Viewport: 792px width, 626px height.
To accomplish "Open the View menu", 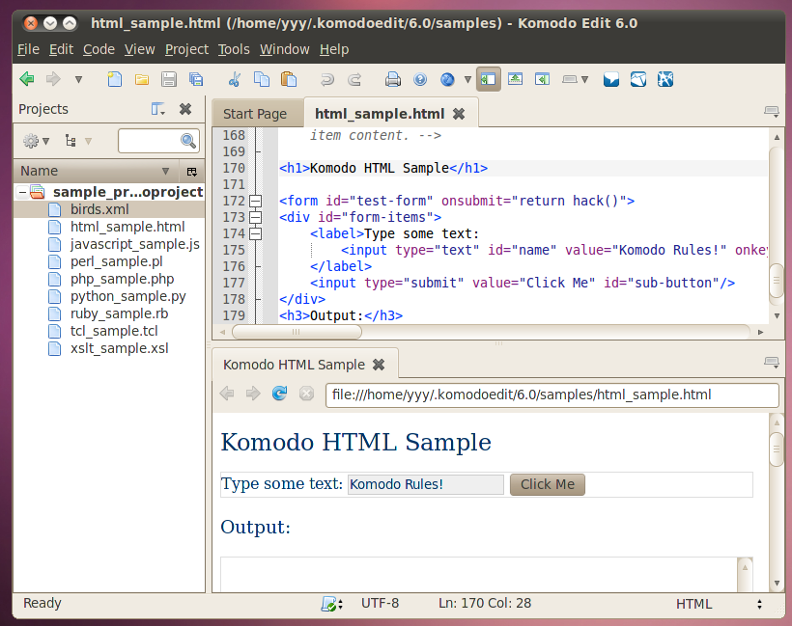I will (139, 49).
